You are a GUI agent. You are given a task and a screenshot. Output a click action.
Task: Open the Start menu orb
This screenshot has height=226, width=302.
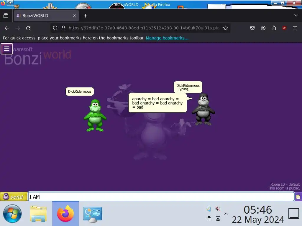[12, 214]
